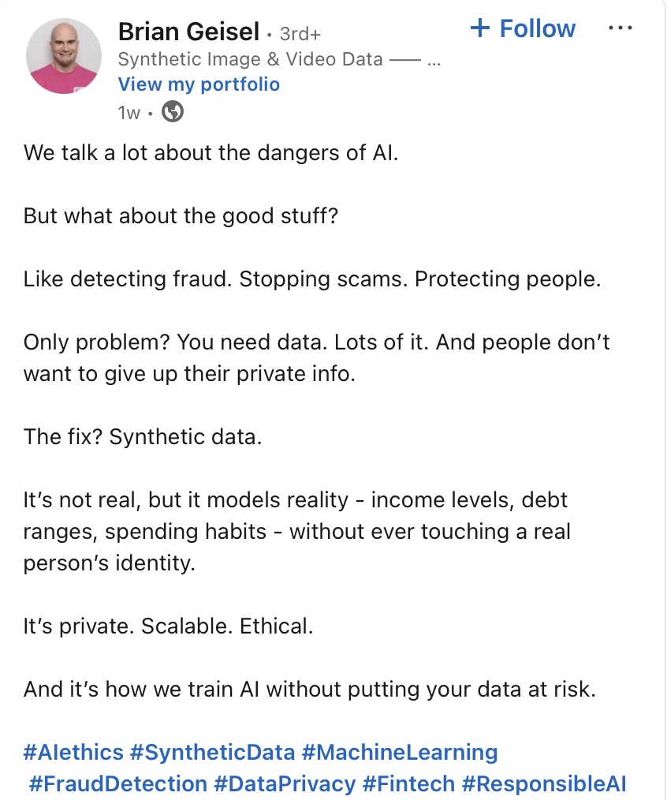Open the #ResponsibleAI hashtag

(x=543, y=783)
